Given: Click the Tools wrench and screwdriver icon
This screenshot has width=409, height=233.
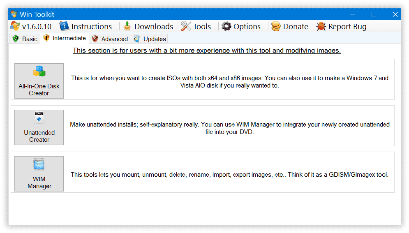Looking at the screenshot, I should (x=186, y=26).
